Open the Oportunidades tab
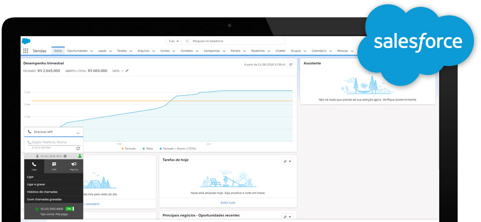 tap(78, 51)
